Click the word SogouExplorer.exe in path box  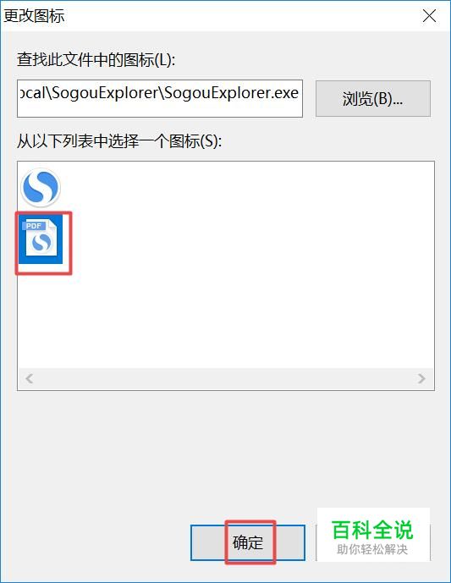[231, 93]
